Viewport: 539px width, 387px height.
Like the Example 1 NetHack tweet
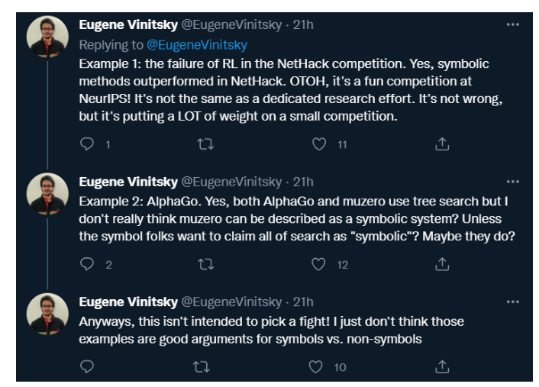pyautogui.click(x=319, y=144)
